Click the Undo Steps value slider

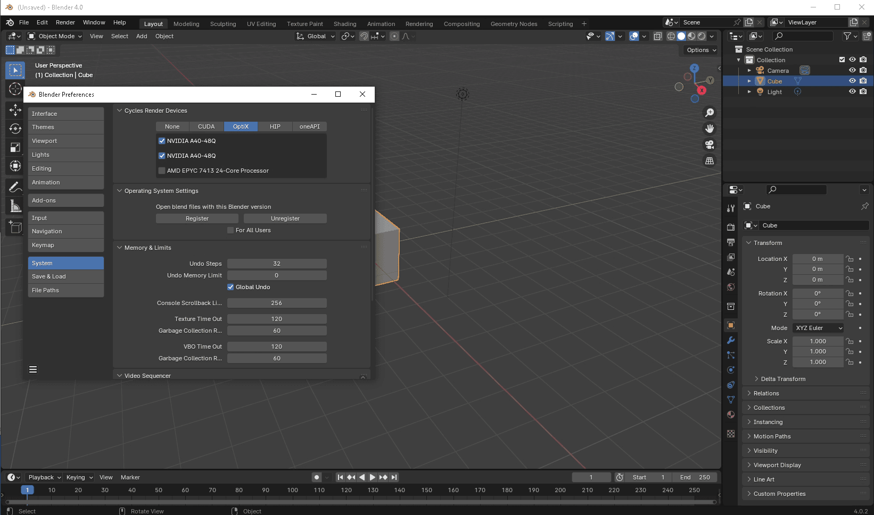click(276, 264)
